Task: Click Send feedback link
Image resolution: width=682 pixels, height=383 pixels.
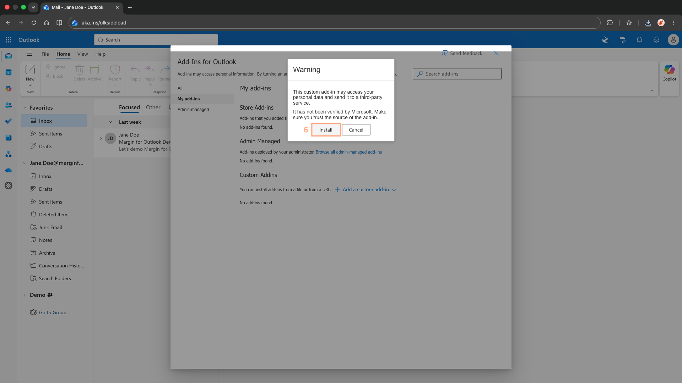Action: pyautogui.click(x=462, y=53)
